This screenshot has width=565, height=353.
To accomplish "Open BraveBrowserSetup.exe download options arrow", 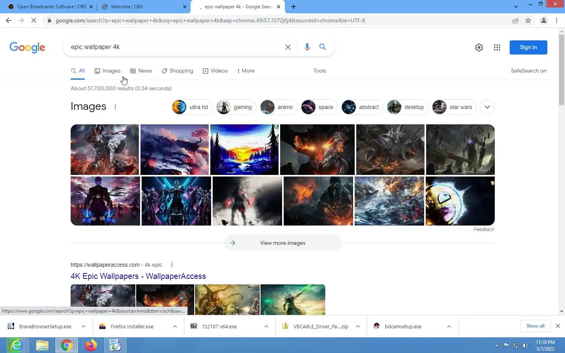I will click(83, 326).
